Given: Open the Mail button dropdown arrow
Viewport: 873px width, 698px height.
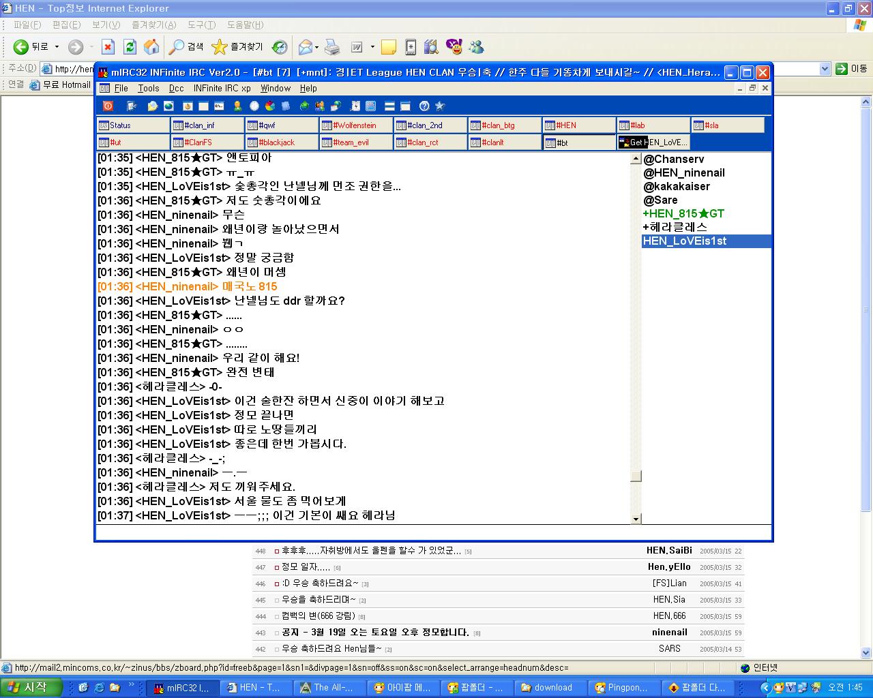Looking at the screenshot, I should pos(316,47).
